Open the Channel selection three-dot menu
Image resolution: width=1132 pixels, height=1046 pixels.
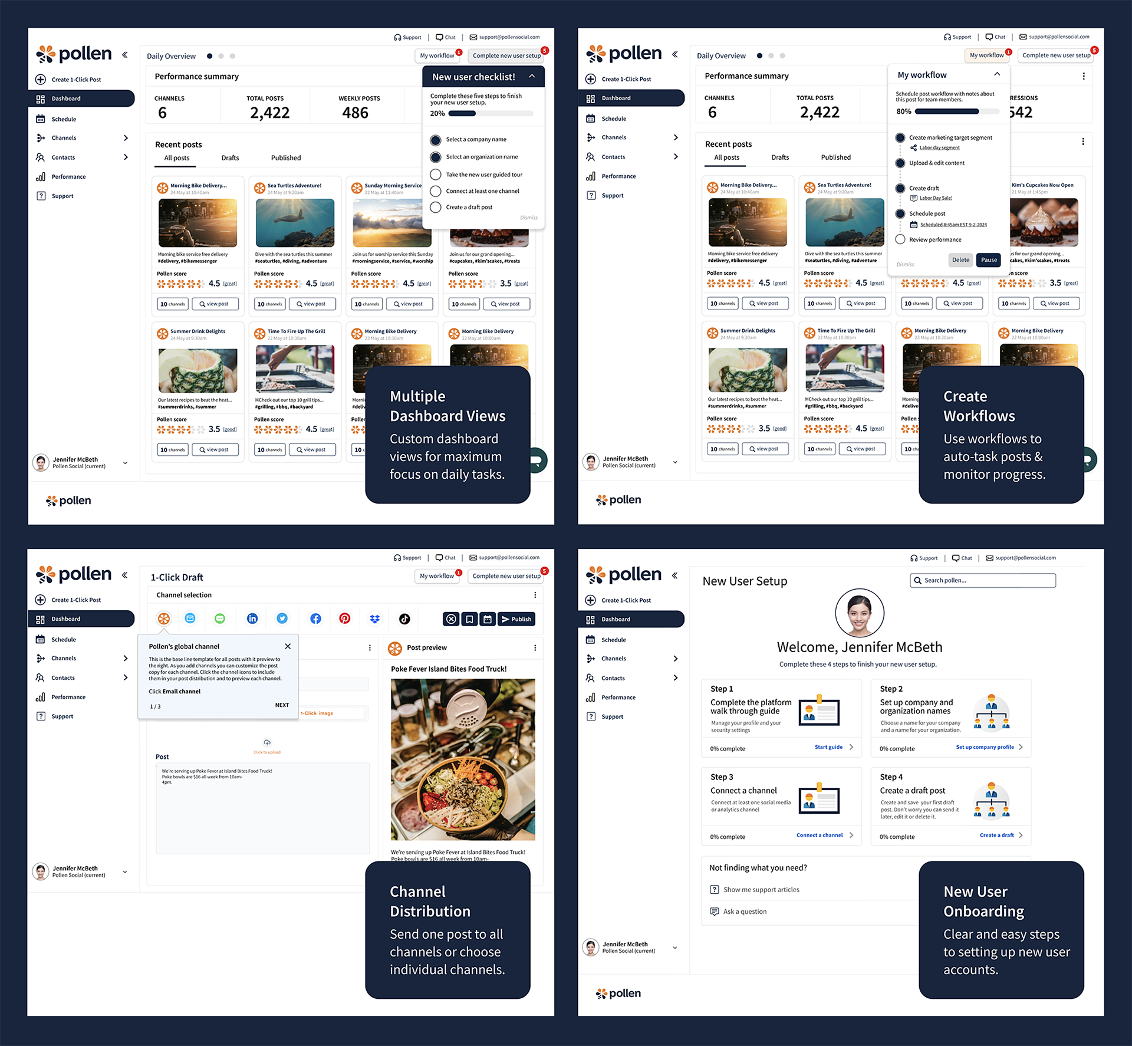pos(535,595)
